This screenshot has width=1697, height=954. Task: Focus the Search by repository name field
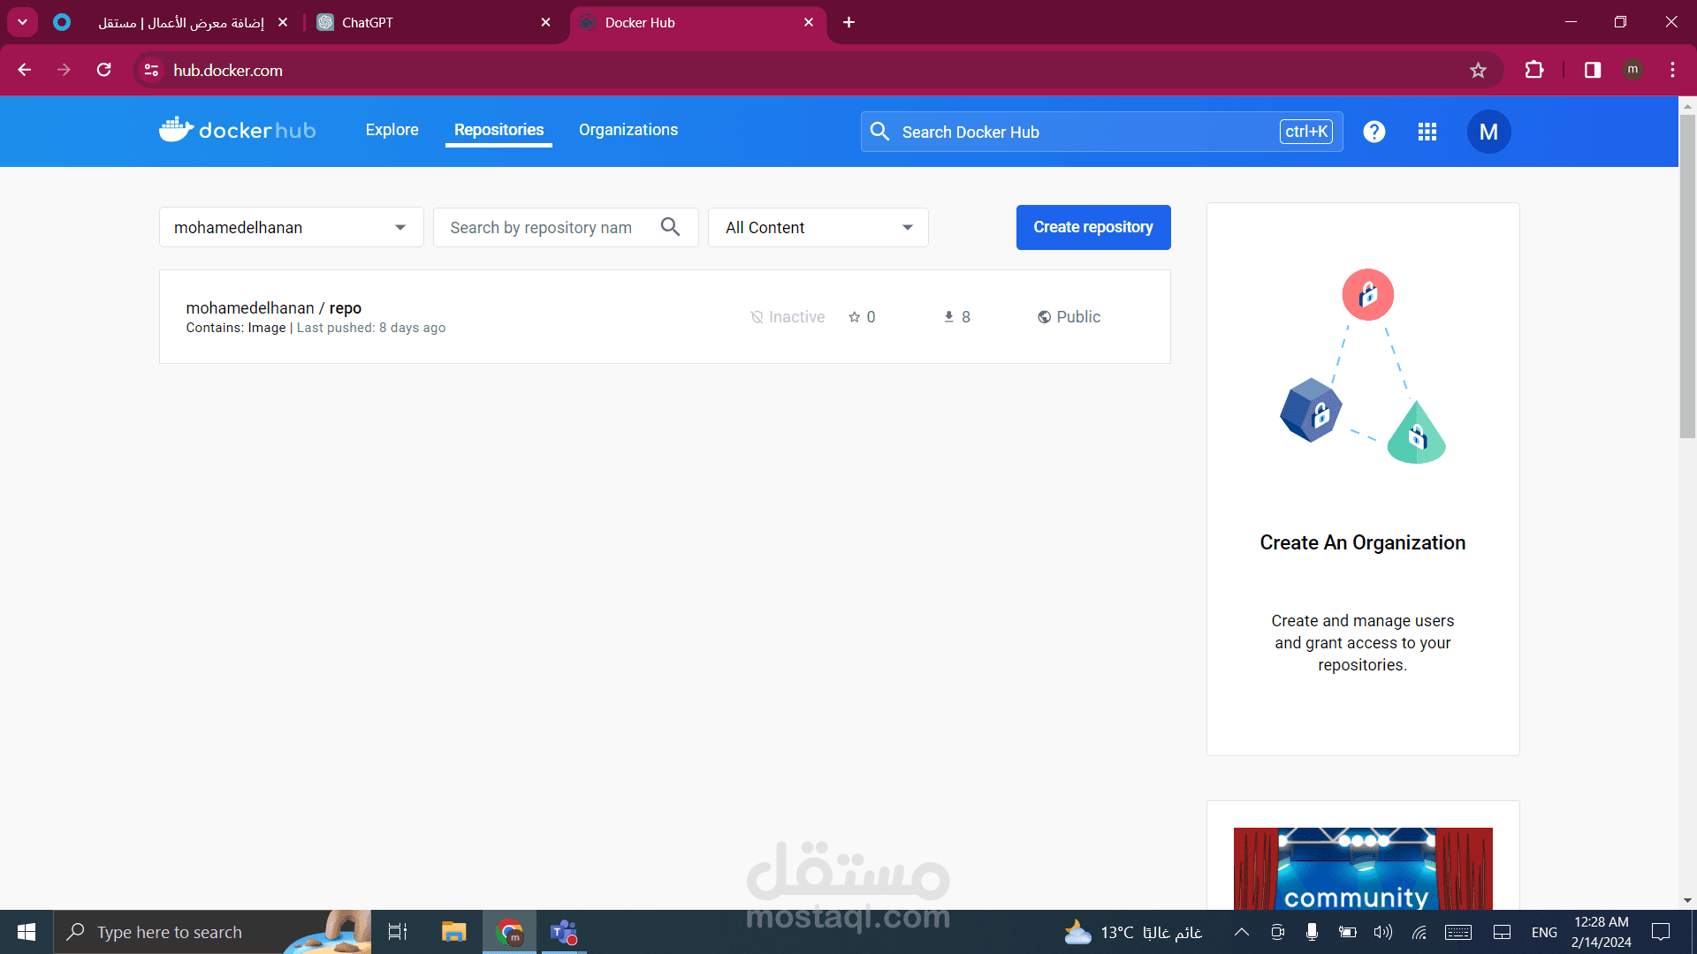[566, 227]
